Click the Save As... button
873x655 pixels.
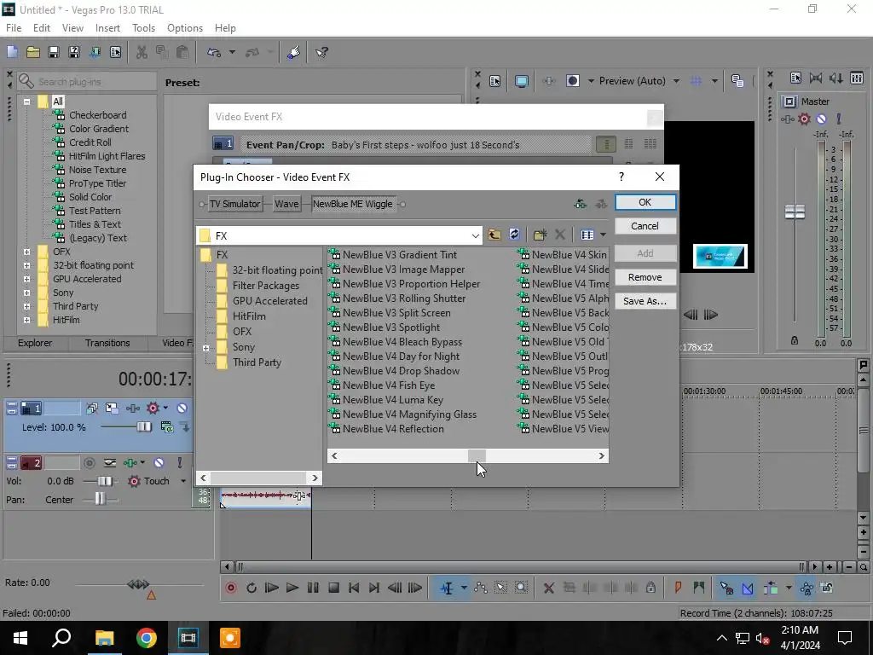point(645,301)
